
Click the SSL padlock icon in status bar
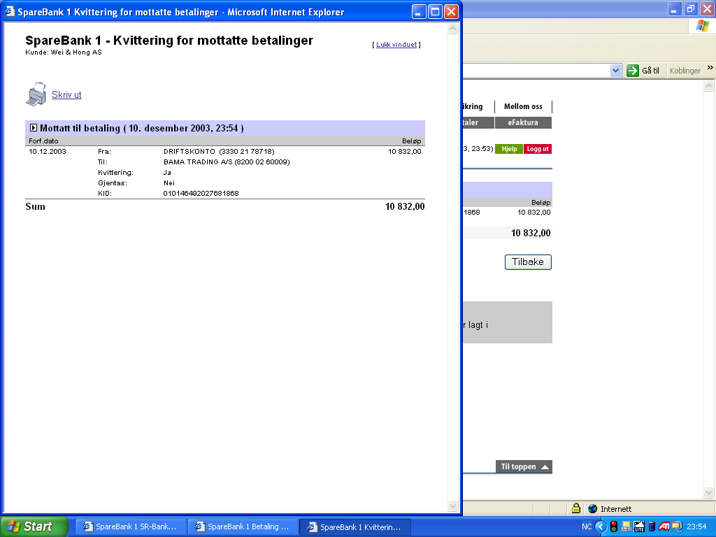(576, 508)
